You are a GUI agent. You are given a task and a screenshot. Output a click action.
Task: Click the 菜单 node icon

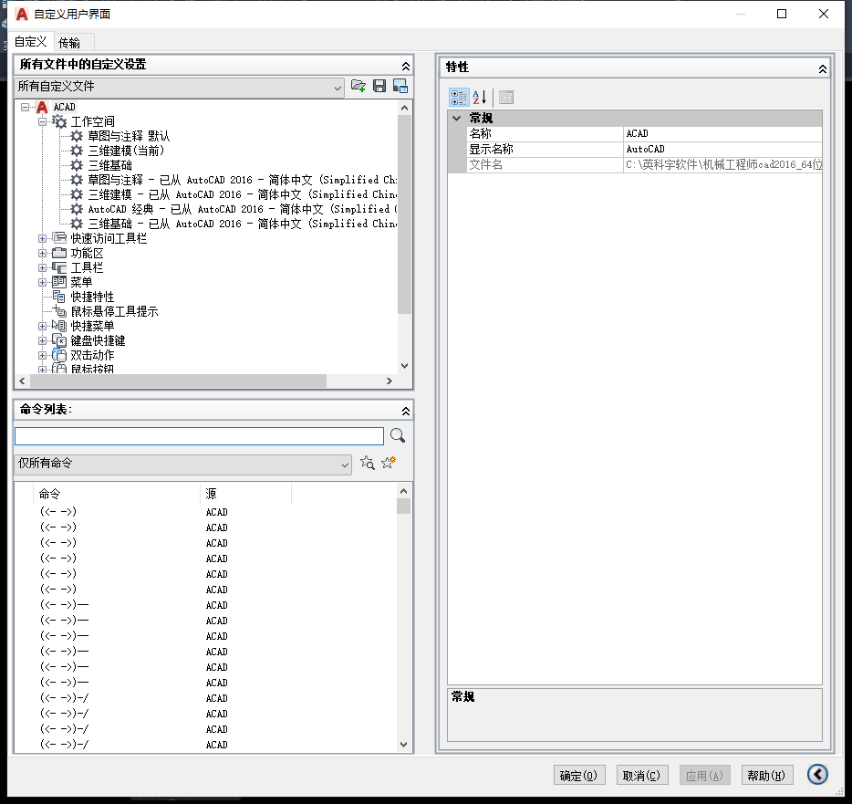tap(59, 282)
